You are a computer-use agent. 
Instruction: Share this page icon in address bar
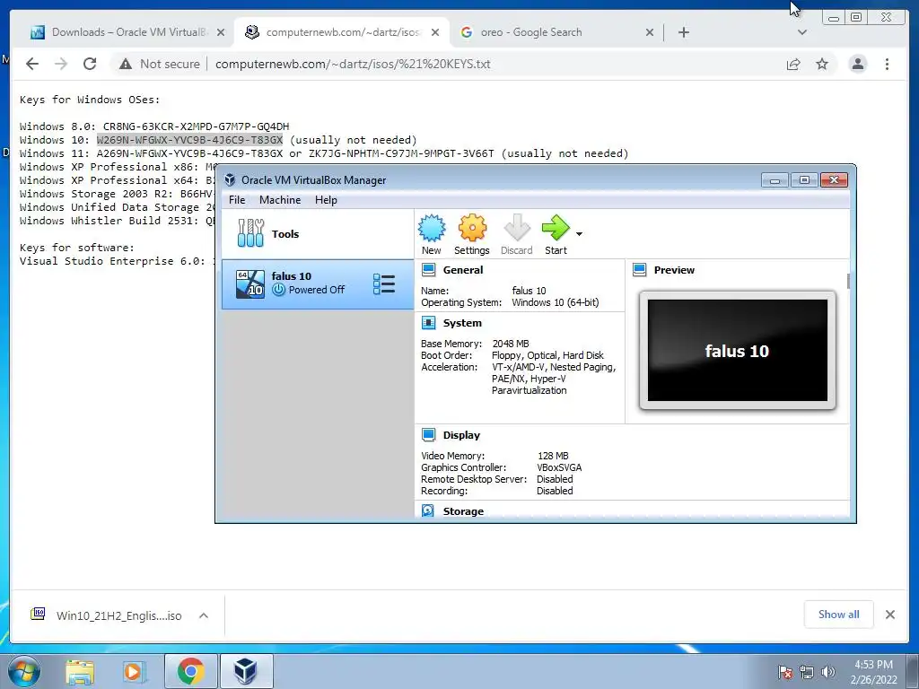[793, 64]
